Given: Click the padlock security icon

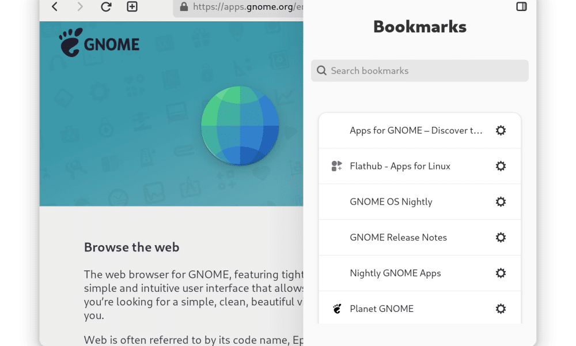Looking at the screenshot, I should (x=184, y=6).
